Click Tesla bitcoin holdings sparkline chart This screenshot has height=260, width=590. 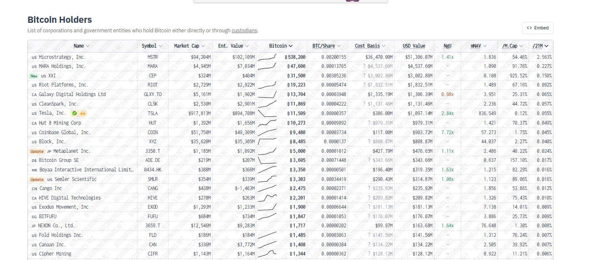267,113
